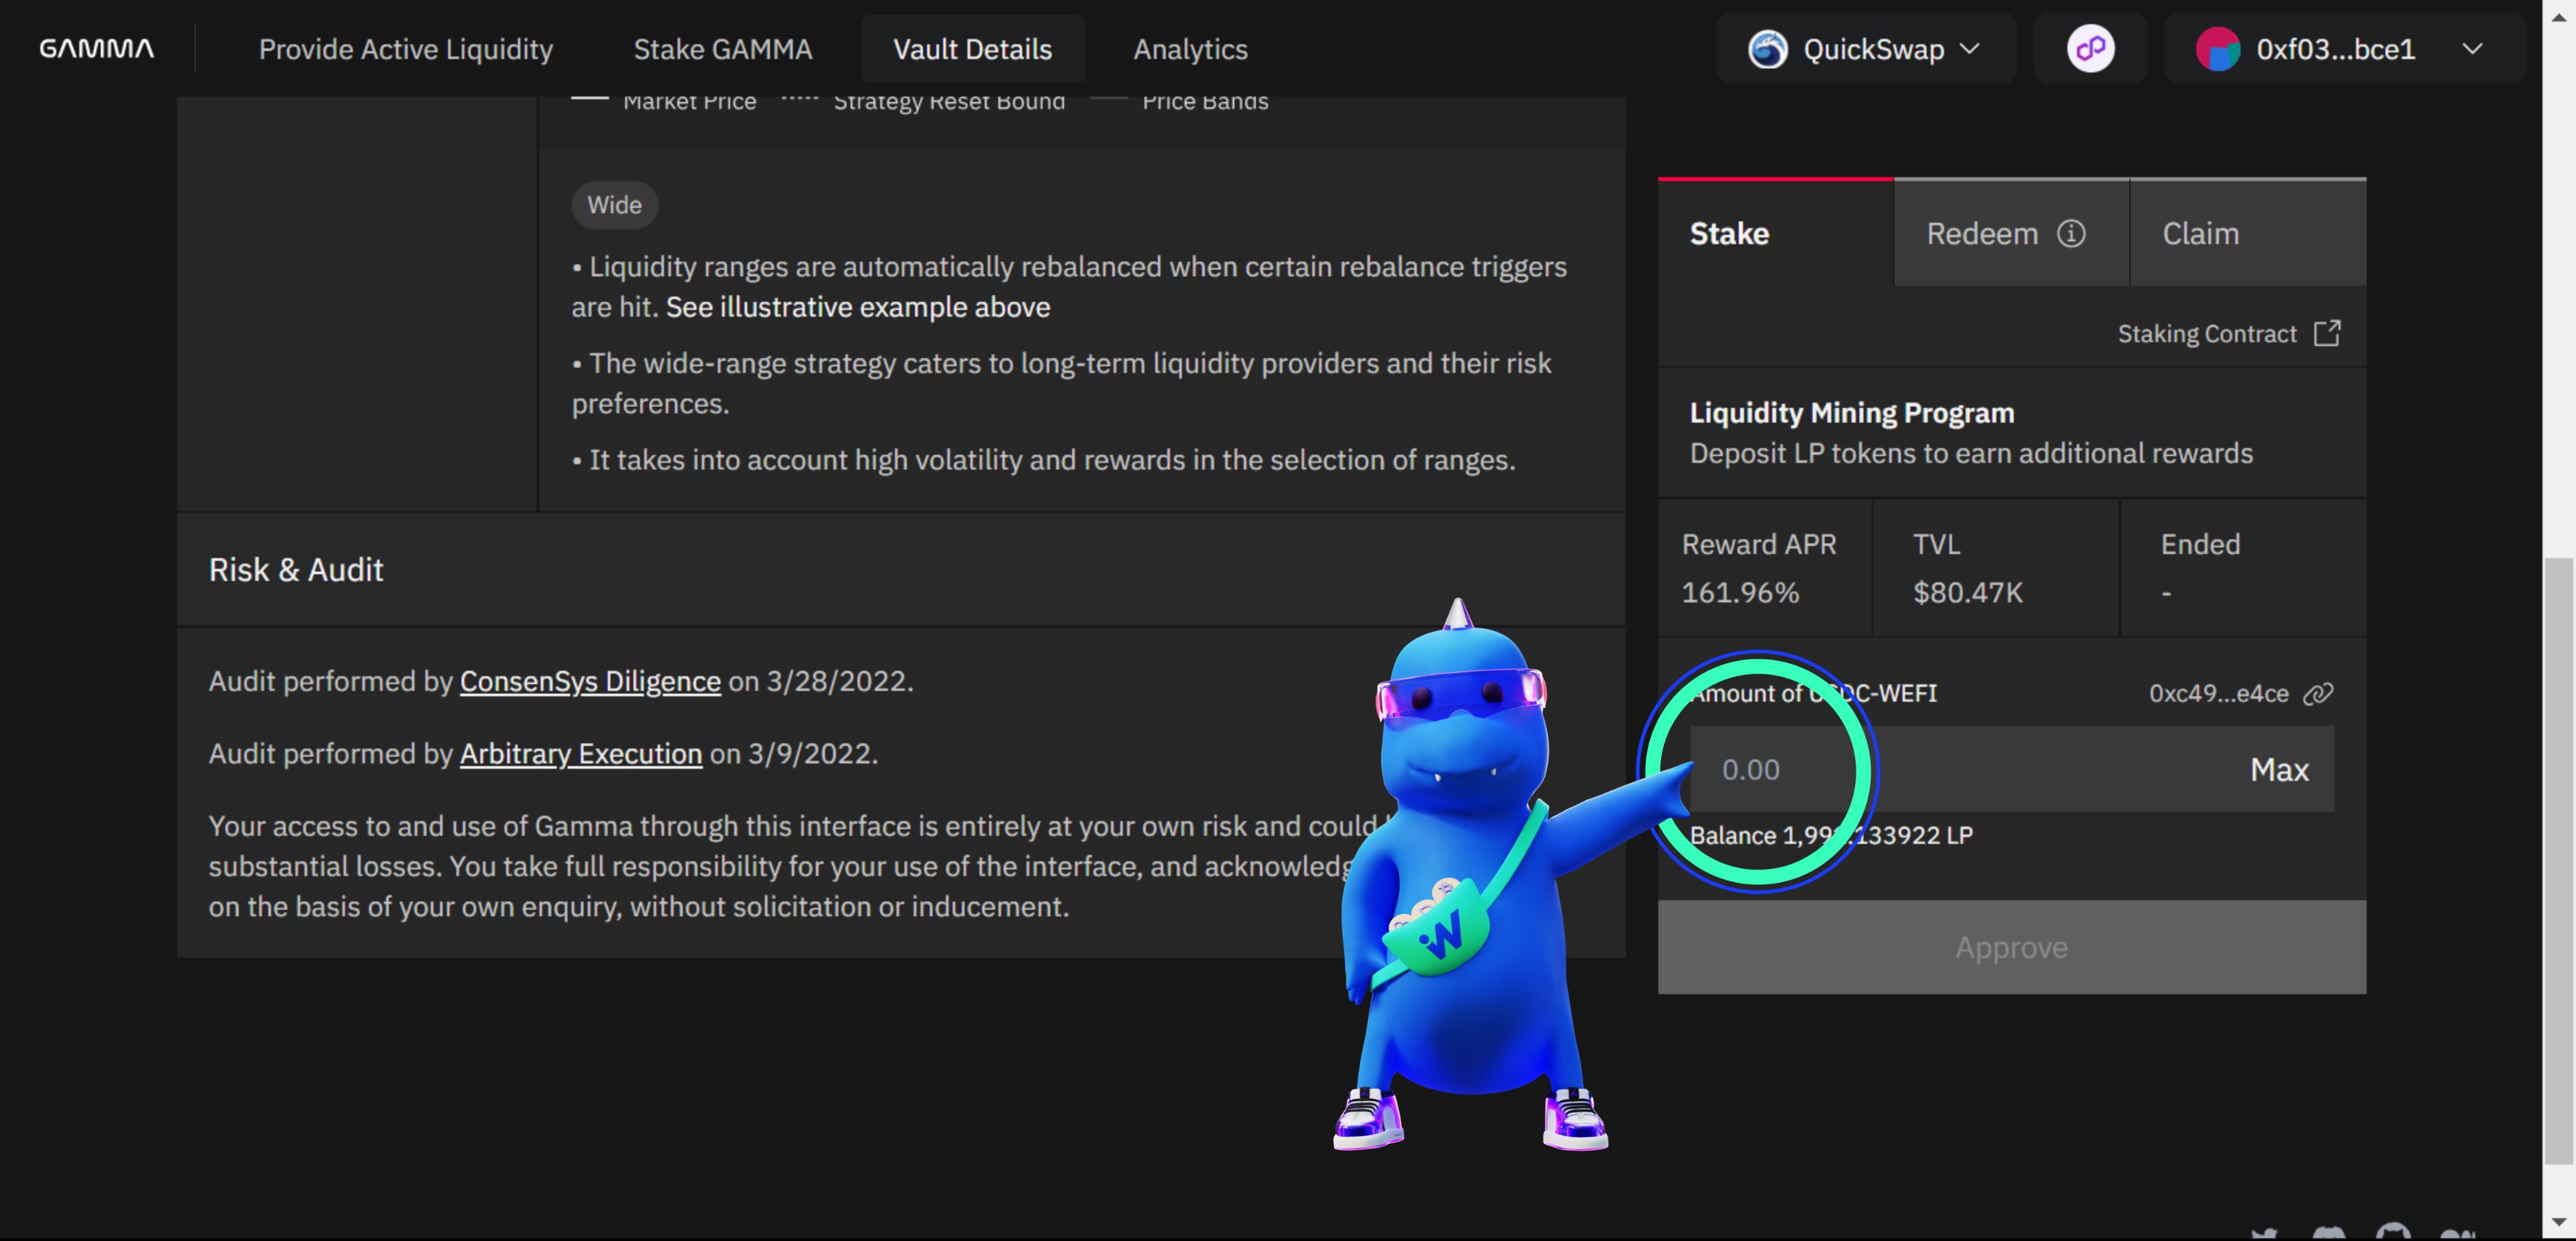Switch to the Stake tab
The image size is (2576, 1241).
1776,233
